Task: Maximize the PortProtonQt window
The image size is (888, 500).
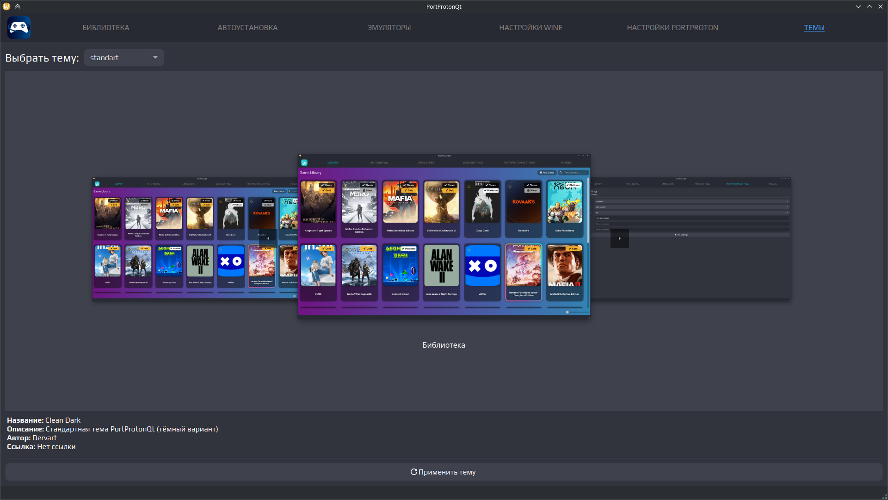Action: [869, 6]
